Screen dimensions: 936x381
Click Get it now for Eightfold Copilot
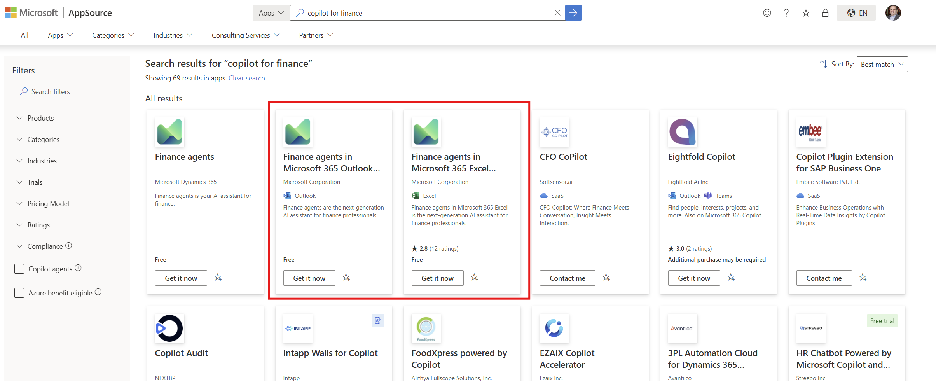pyautogui.click(x=694, y=278)
